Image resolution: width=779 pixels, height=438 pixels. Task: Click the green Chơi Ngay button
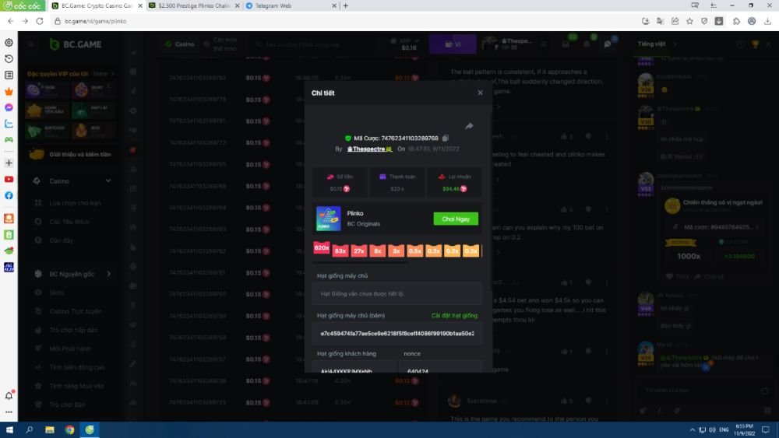coord(456,219)
